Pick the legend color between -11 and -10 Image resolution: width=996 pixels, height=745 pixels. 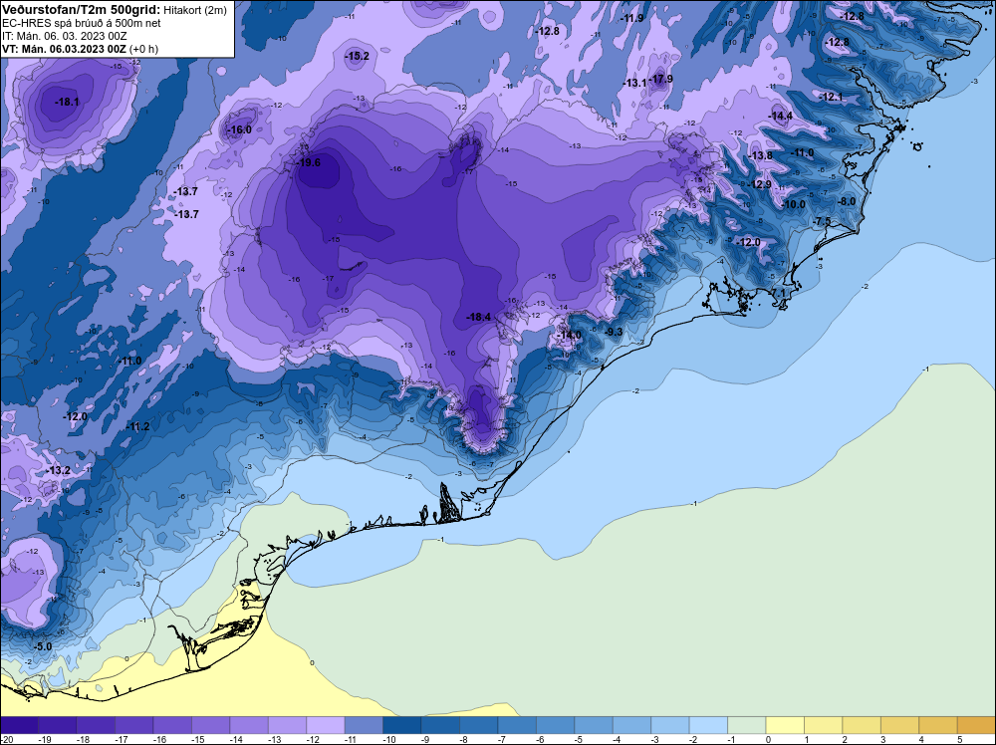(364, 725)
